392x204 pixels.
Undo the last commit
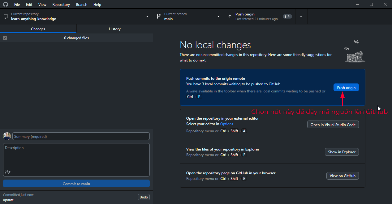pos(144,197)
